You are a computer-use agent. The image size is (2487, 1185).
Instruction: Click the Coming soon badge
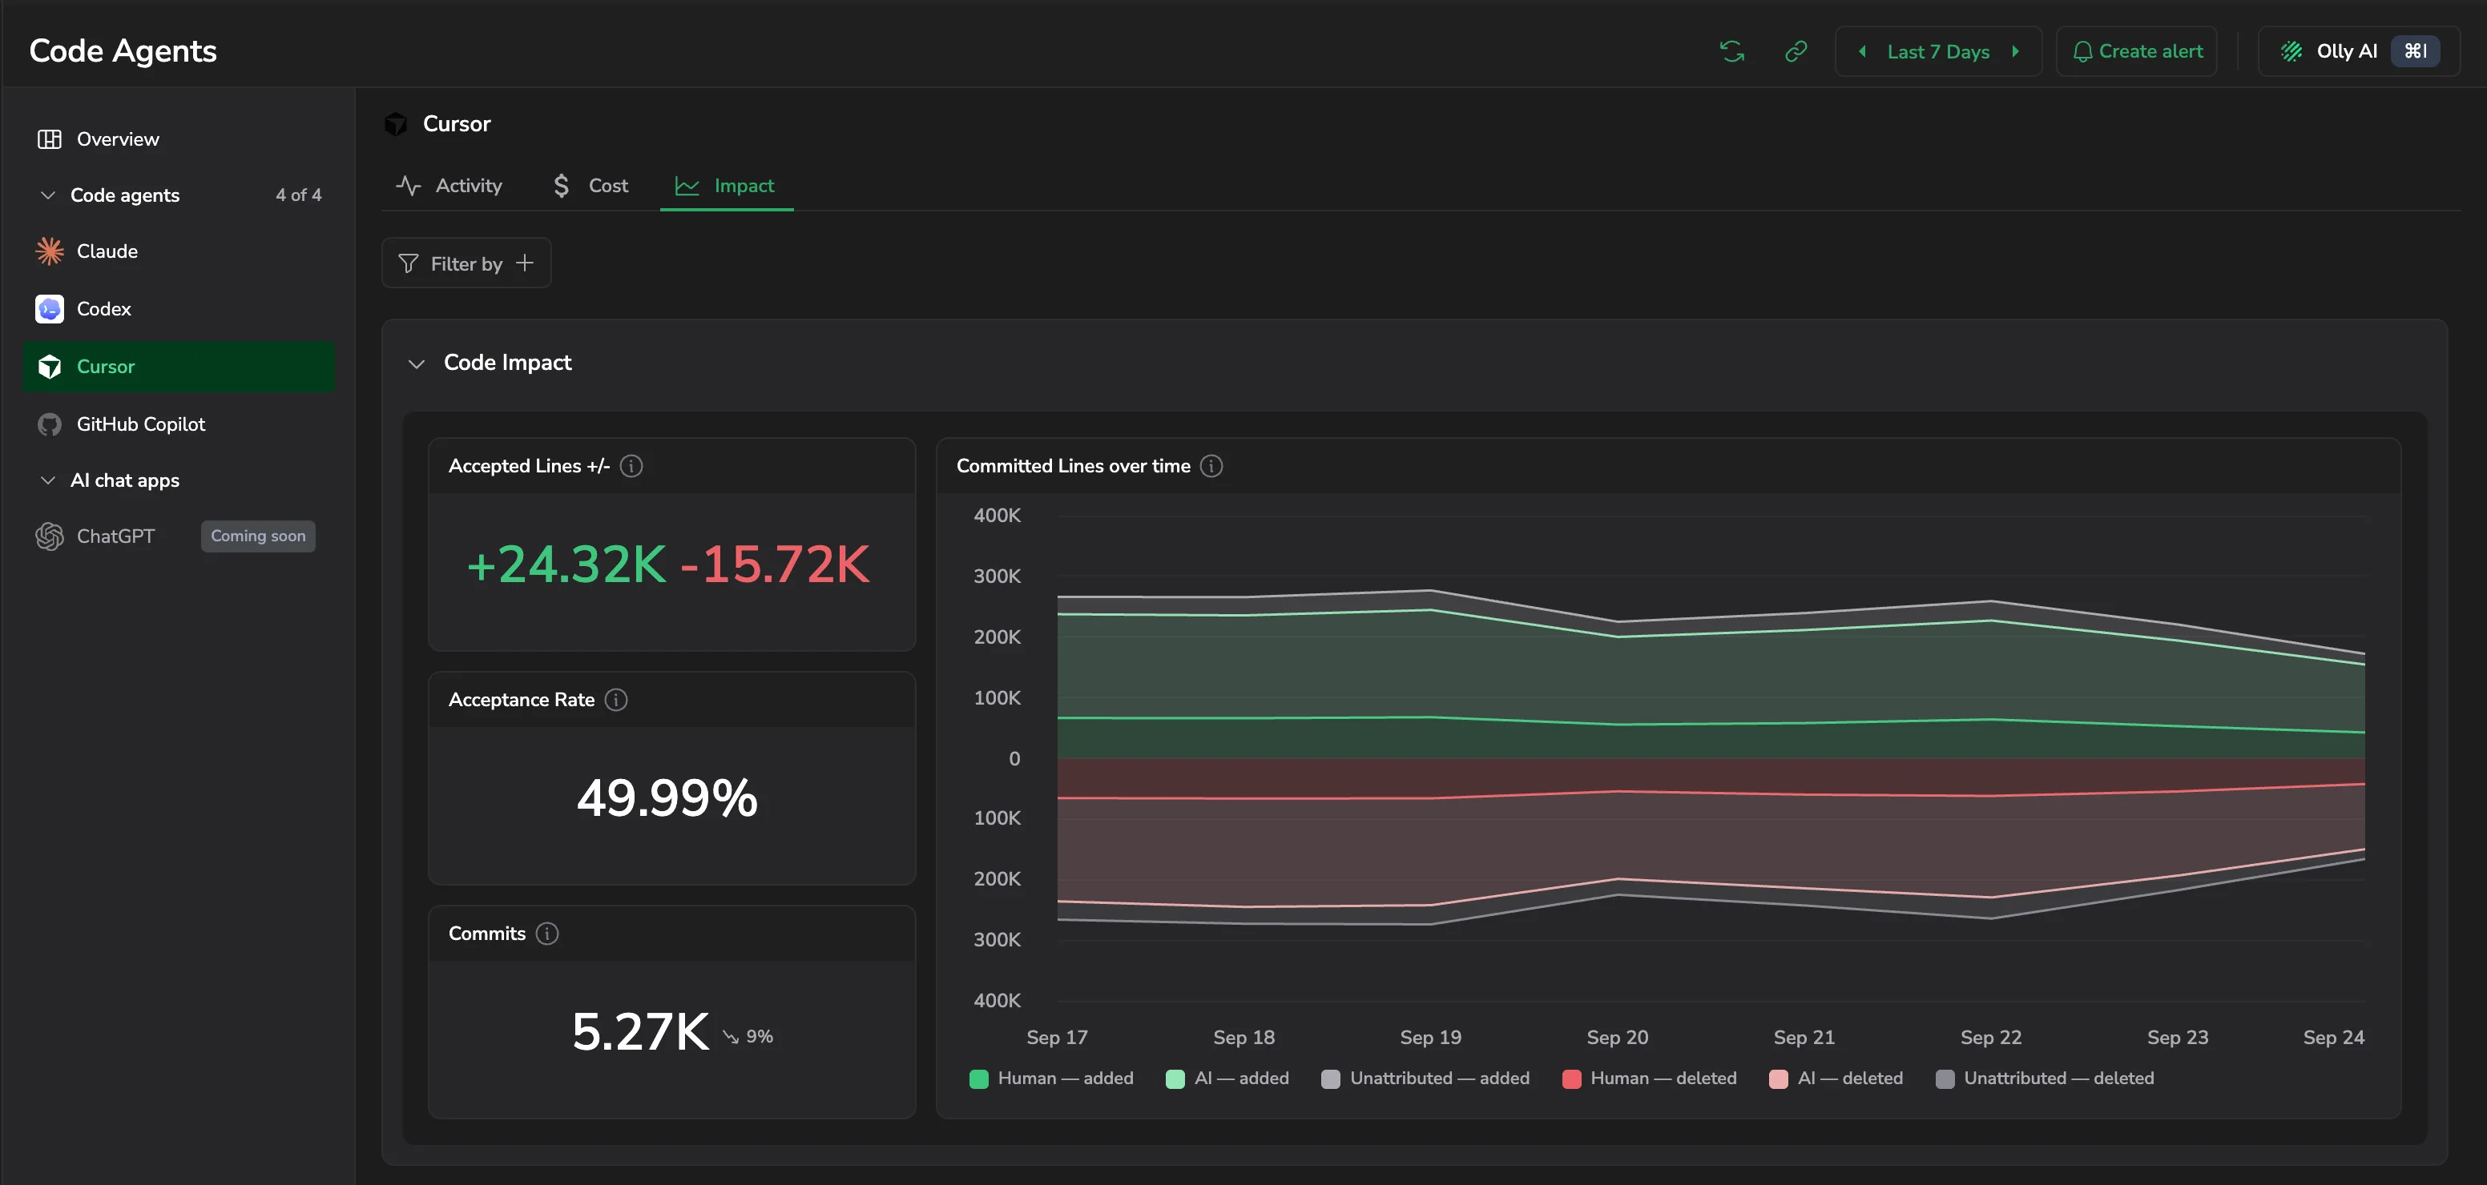tap(258, 536)
